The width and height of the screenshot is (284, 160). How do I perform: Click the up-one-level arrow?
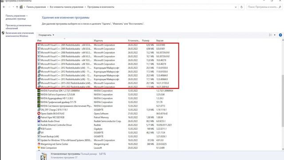[x=17, y=7]
